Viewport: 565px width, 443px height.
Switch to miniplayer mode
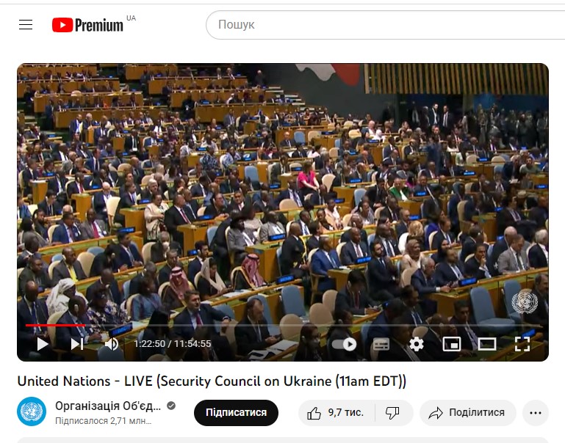pyautogui.click(x=452, y=344)
